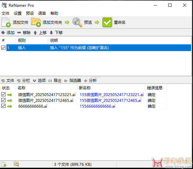This screenshot has width=193, height=169.
Task: Open the 分栏 columns dropdown
Action: point(23,81)
